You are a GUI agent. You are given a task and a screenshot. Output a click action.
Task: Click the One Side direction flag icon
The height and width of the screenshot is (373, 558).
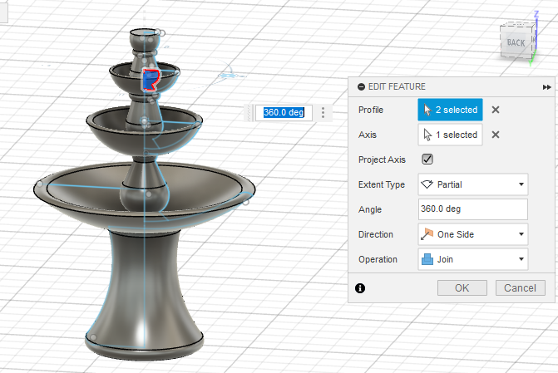[x=427, y=234]
